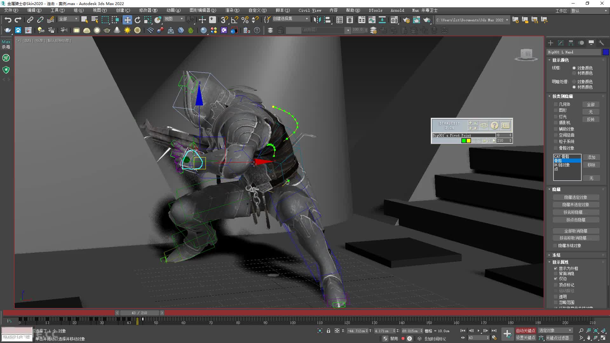
Task: Click the green swatch in DTrajEdit
Action: [x=464, y=141]
